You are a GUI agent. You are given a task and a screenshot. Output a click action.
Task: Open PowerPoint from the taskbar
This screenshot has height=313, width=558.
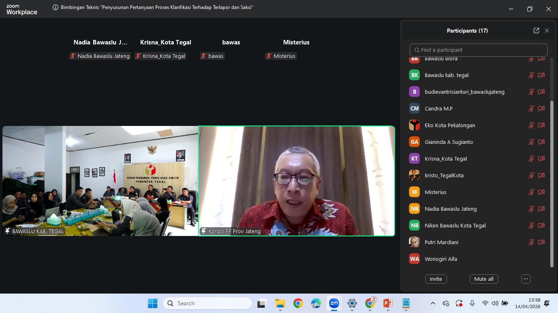(x=388, y=303)
